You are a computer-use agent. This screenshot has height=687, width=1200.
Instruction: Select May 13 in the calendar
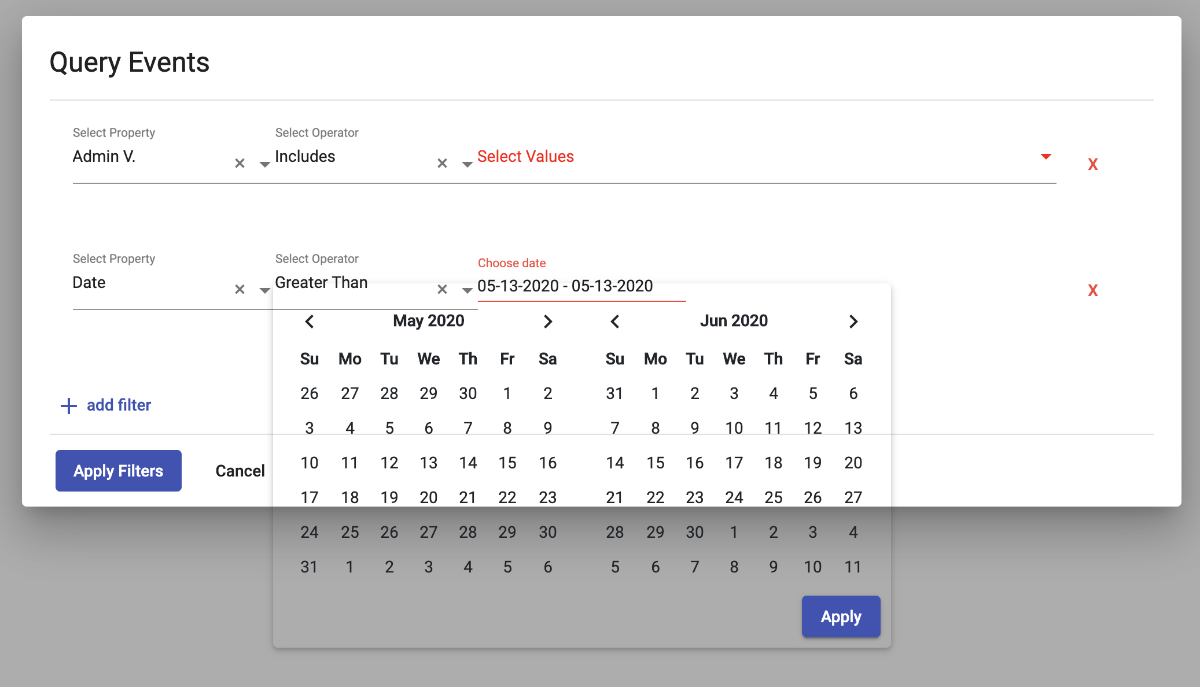pyautogui.click(x=429, y=463)
